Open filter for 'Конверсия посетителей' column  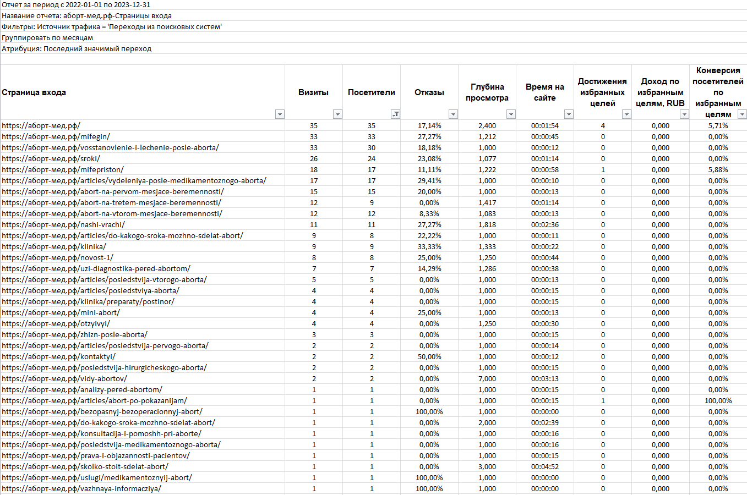(742, 114)
